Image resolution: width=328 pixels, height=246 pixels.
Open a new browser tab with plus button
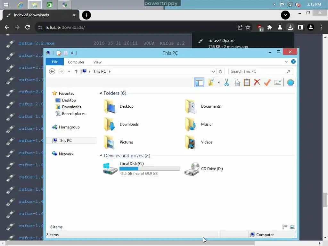pos(86,15)
